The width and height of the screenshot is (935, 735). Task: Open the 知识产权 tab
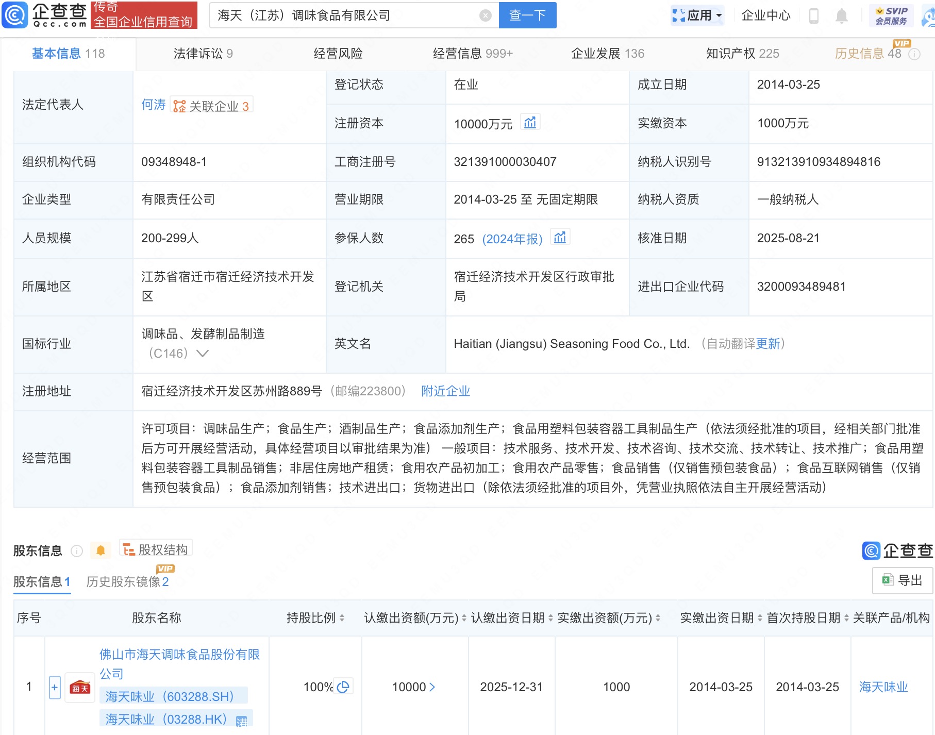742,54
